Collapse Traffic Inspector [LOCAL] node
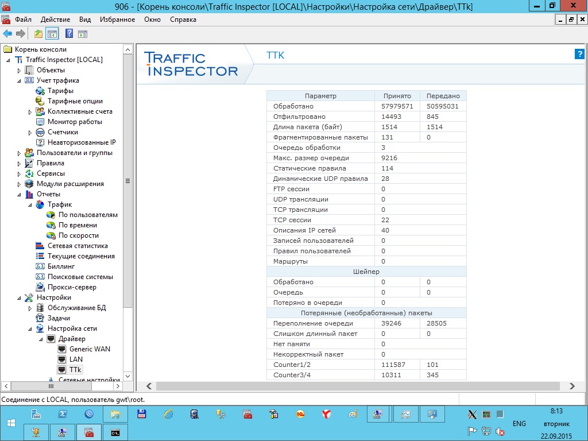 pyautogui.click(x=8, y=60)
